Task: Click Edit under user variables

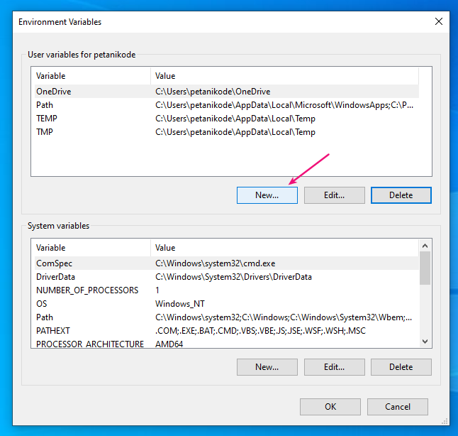Action: pos(334,195)
